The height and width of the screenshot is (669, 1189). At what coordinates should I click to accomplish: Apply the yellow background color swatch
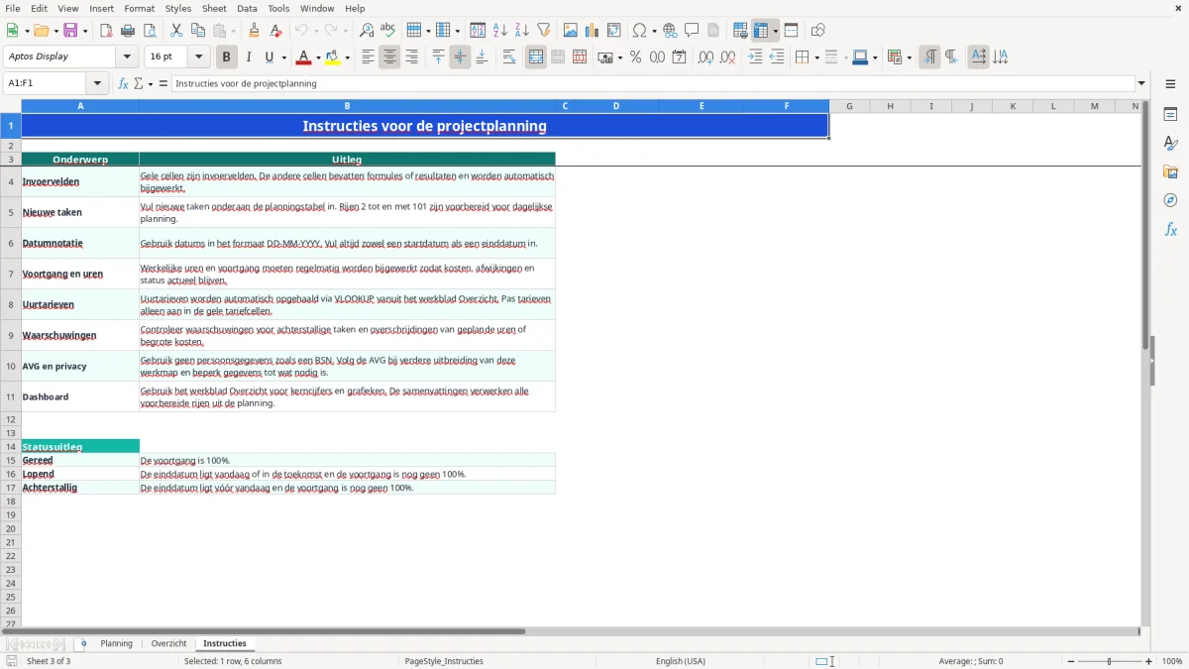click(x=333, y=57)
